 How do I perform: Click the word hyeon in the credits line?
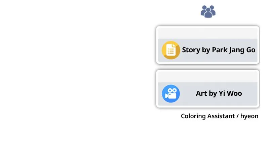tap(249, 117)
